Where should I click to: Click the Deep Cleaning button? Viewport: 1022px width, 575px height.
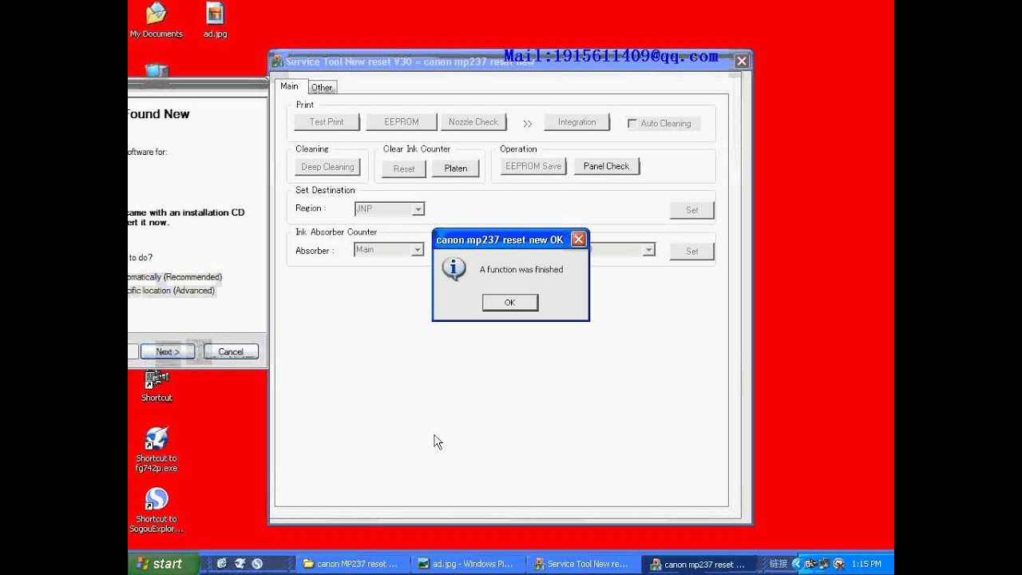(327, 167)
